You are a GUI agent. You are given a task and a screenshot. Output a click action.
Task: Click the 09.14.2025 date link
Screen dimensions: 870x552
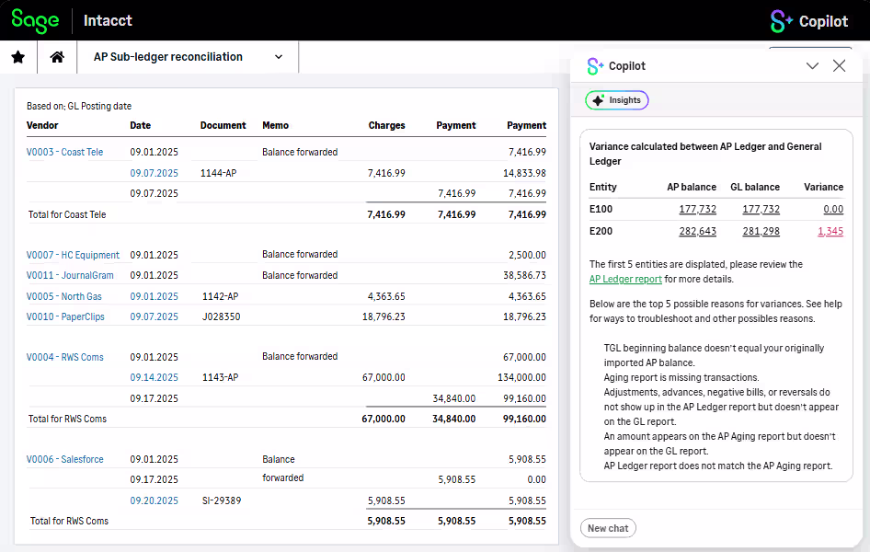[x=154, y=377]
